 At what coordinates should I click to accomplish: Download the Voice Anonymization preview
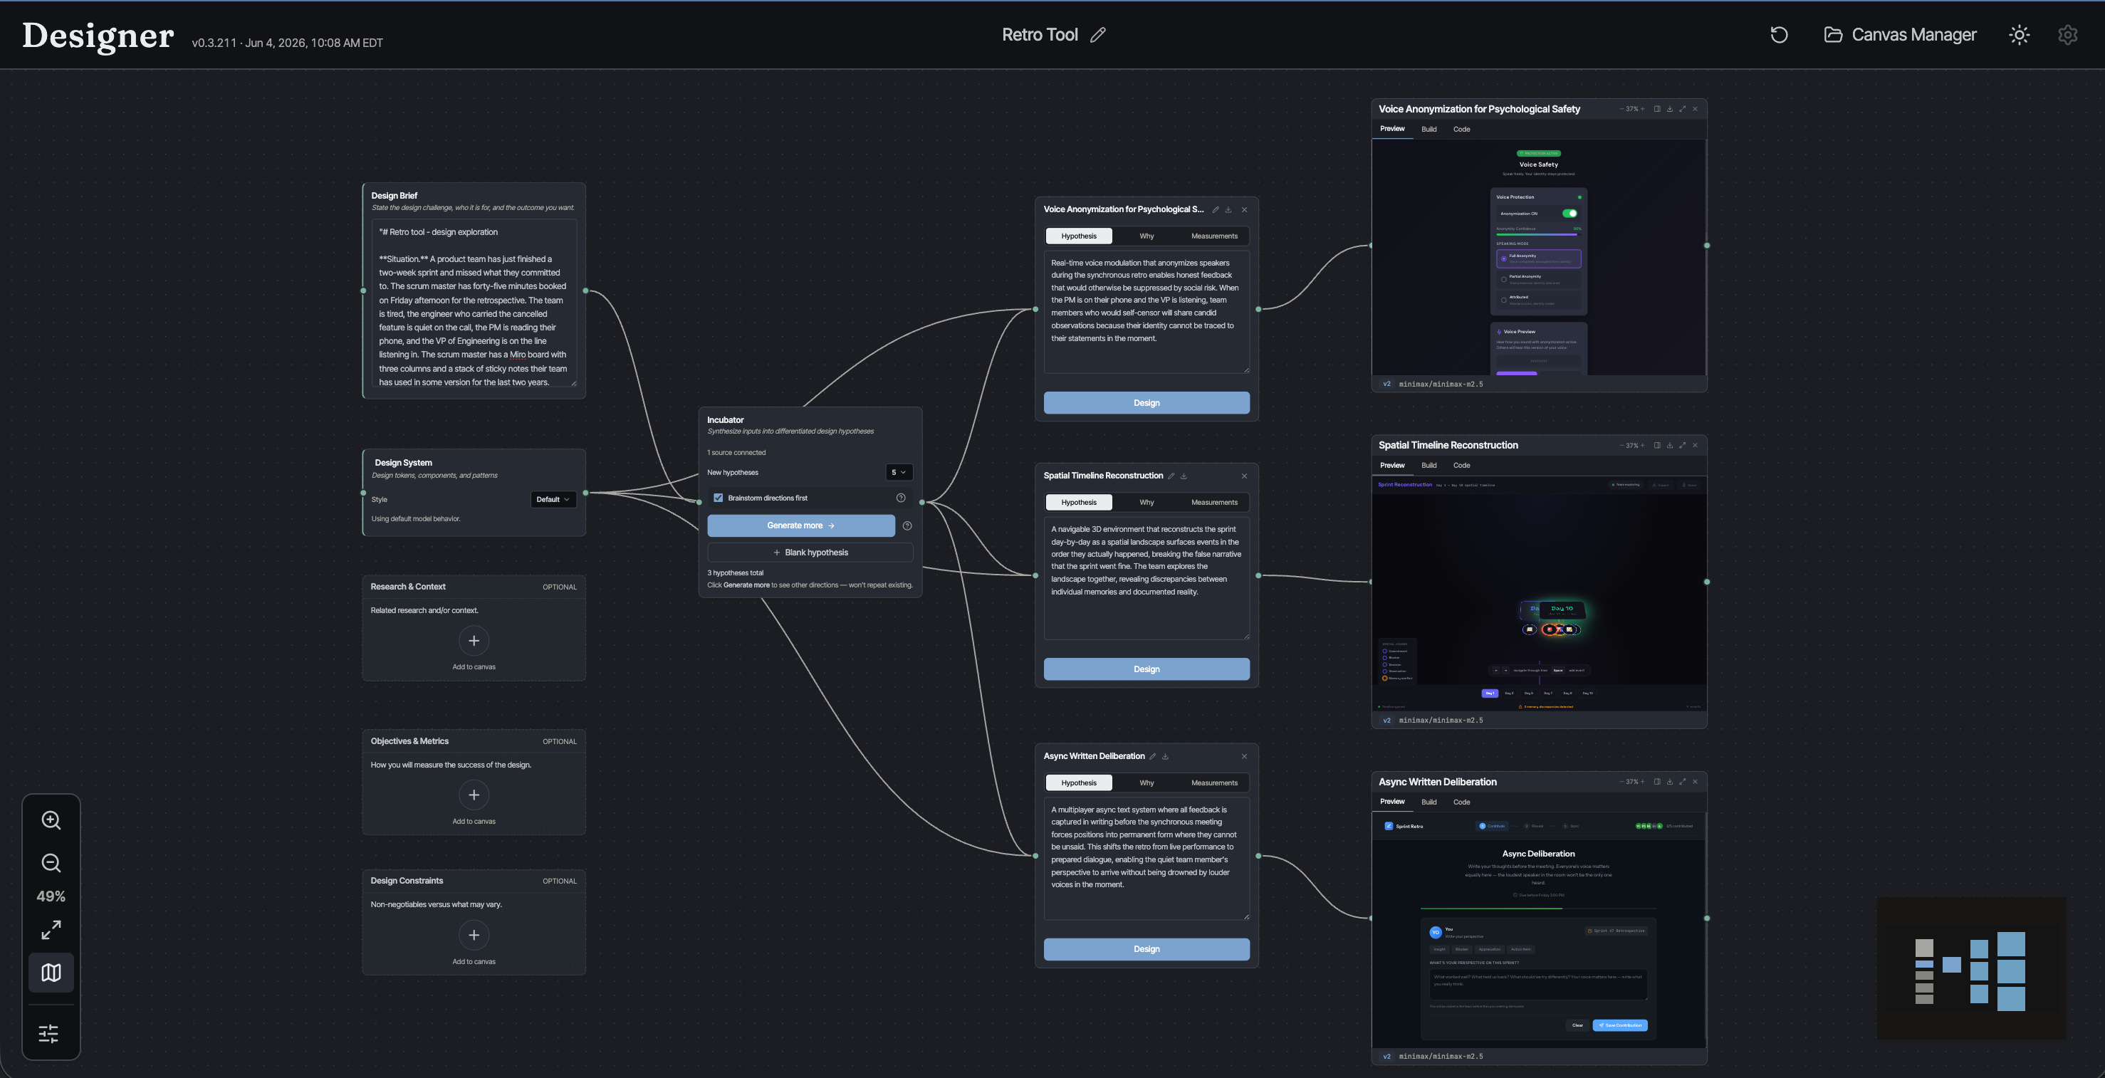1669,109
